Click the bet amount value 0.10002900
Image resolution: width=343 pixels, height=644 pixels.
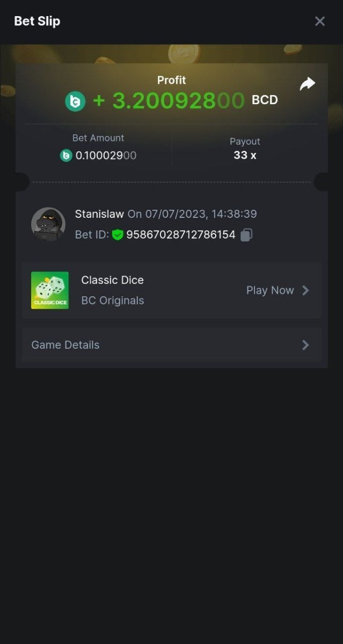tap(106, 156)
